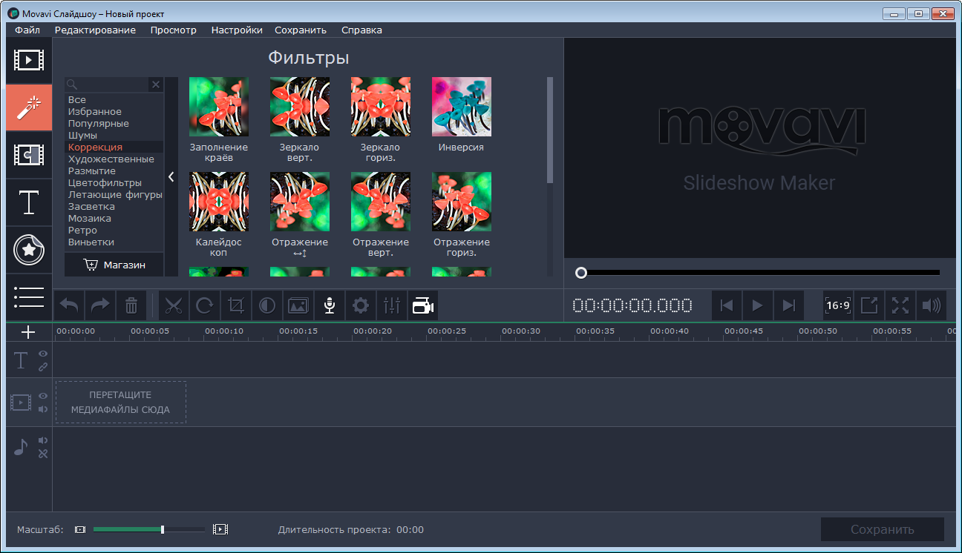Open the Настройки menu
The width and height of the screenshot is (962, 553).
coord(237,30)
